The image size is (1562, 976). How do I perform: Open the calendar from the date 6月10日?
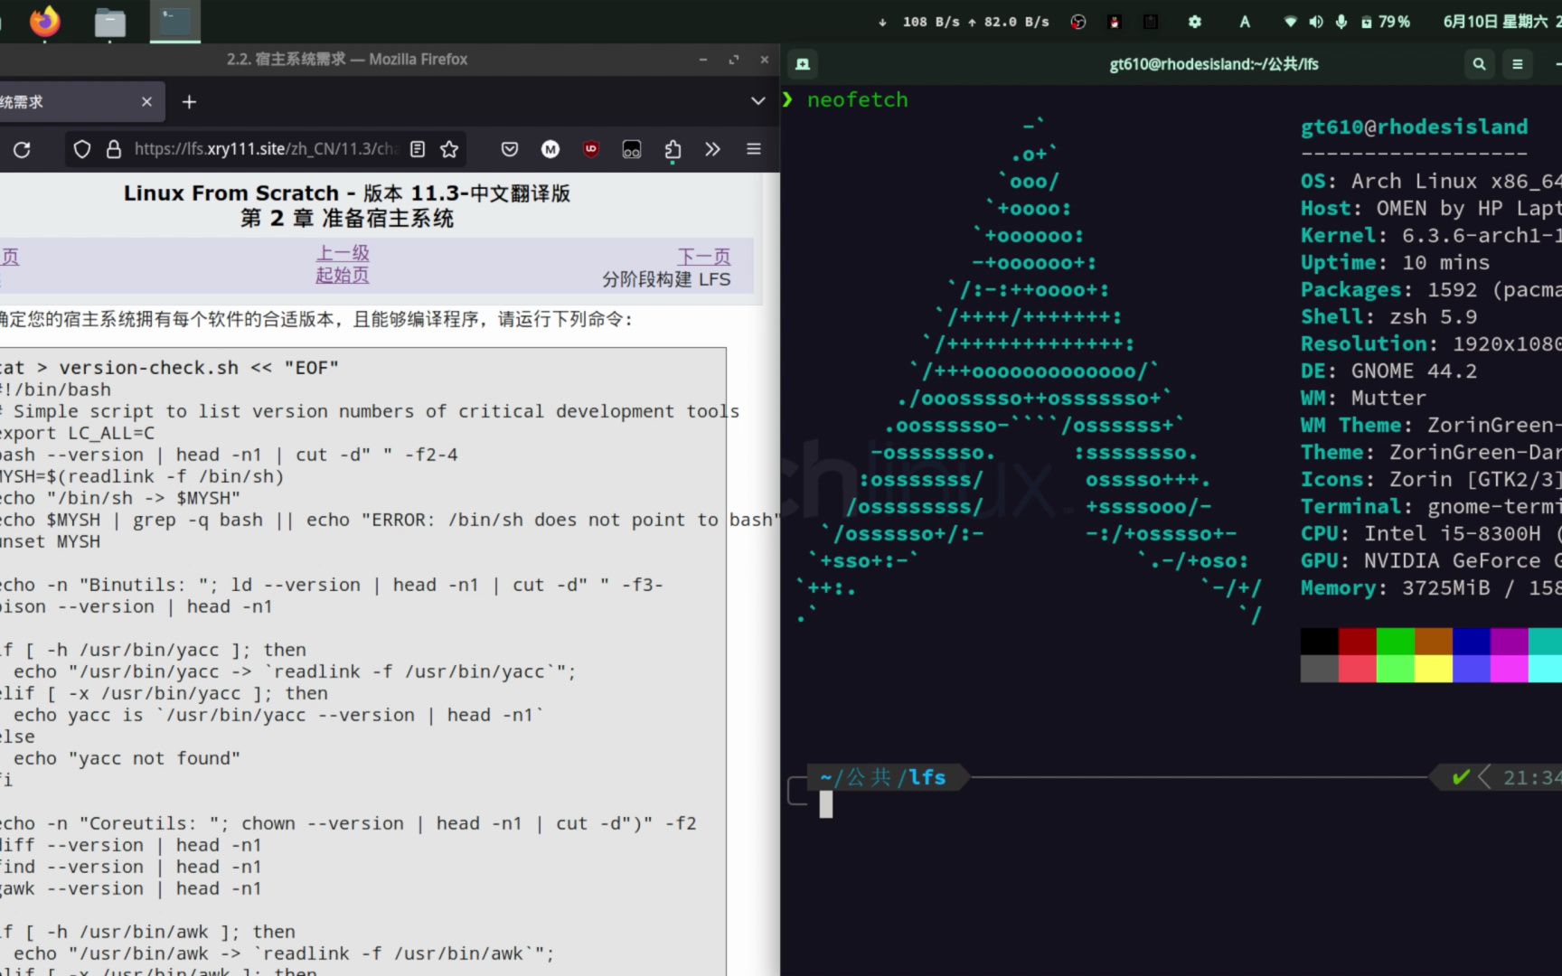point(1501,22)
